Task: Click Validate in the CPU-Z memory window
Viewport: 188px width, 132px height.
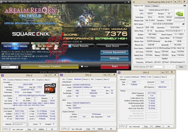Action: point(158,126)
